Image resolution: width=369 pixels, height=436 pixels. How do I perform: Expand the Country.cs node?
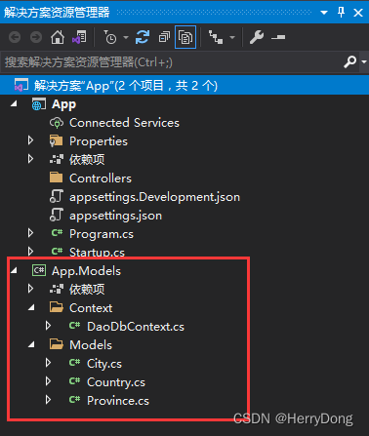click(x=48, y=381)
